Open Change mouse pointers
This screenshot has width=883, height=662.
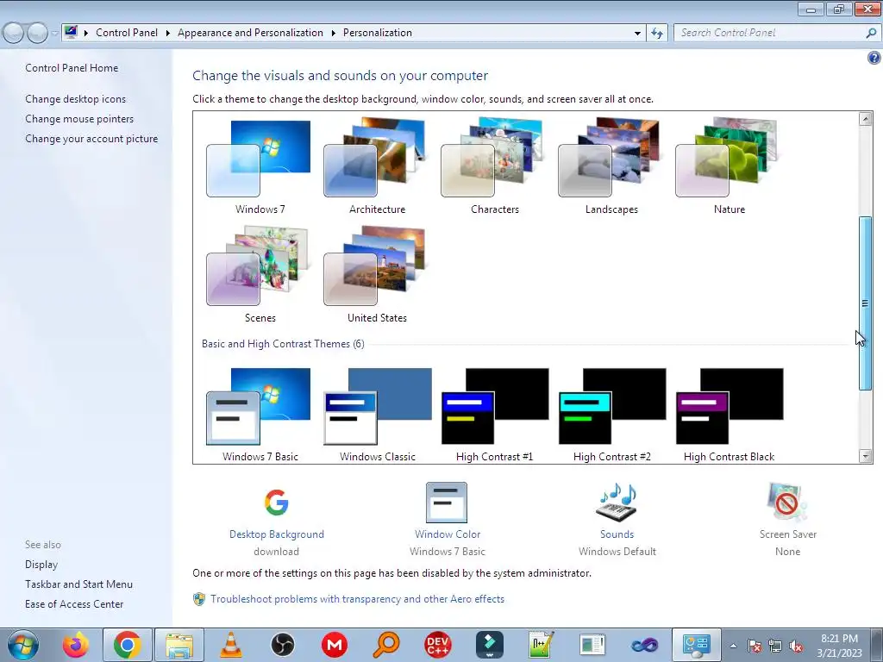click(x=79, y=119)
